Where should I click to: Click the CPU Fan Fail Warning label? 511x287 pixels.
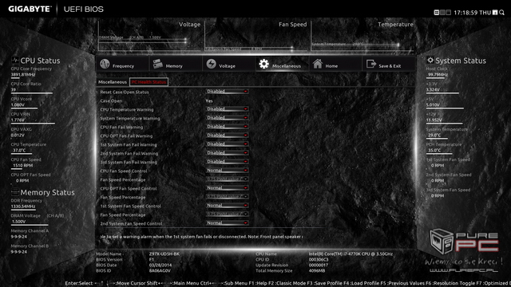point(121,128)
